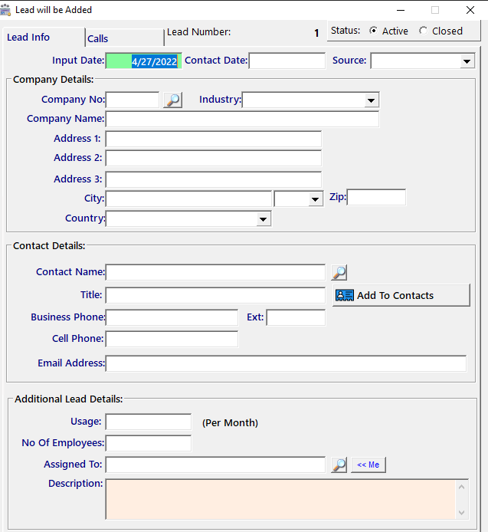Select the Closed status radio button

(x=423, y=31)
